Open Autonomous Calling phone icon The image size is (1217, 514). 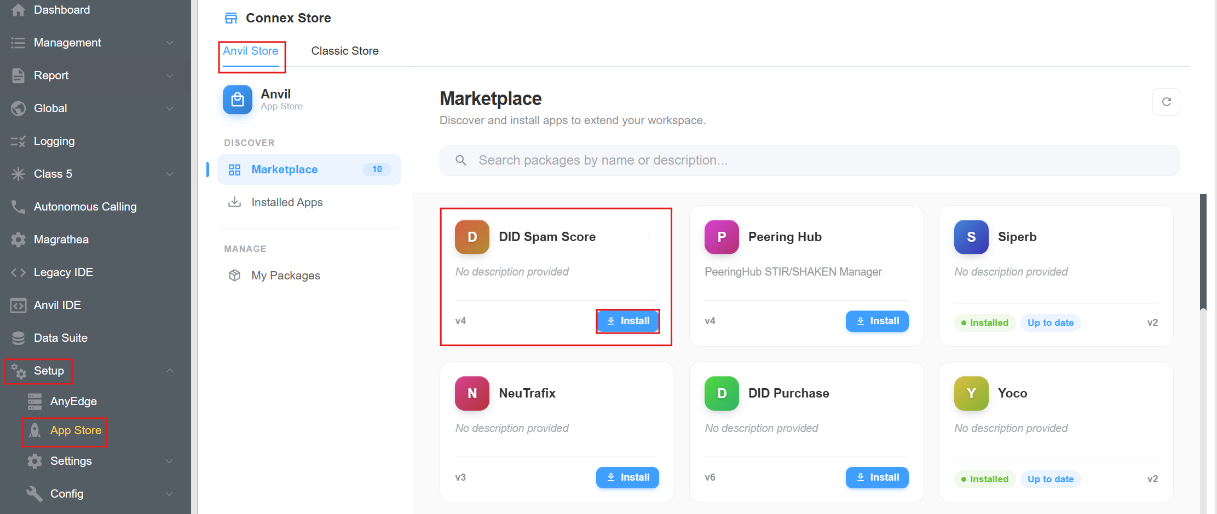point(18,207)
